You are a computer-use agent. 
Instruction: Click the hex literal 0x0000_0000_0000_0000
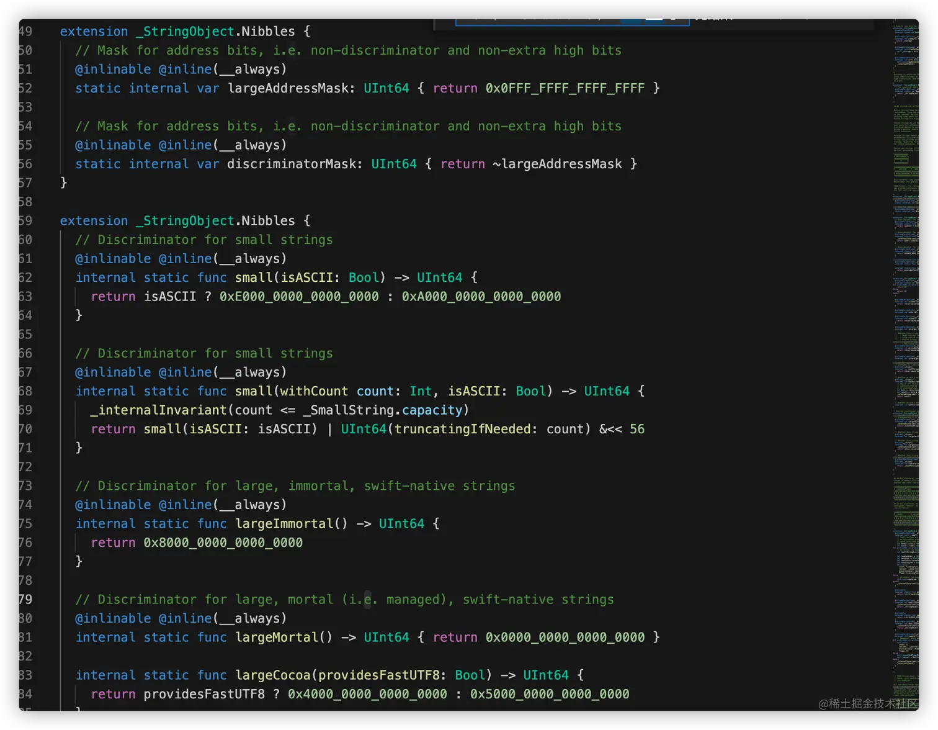565,637
